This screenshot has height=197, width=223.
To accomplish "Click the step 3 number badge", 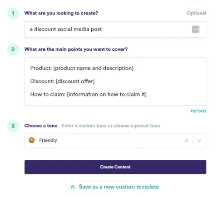I will coord(13,126).
